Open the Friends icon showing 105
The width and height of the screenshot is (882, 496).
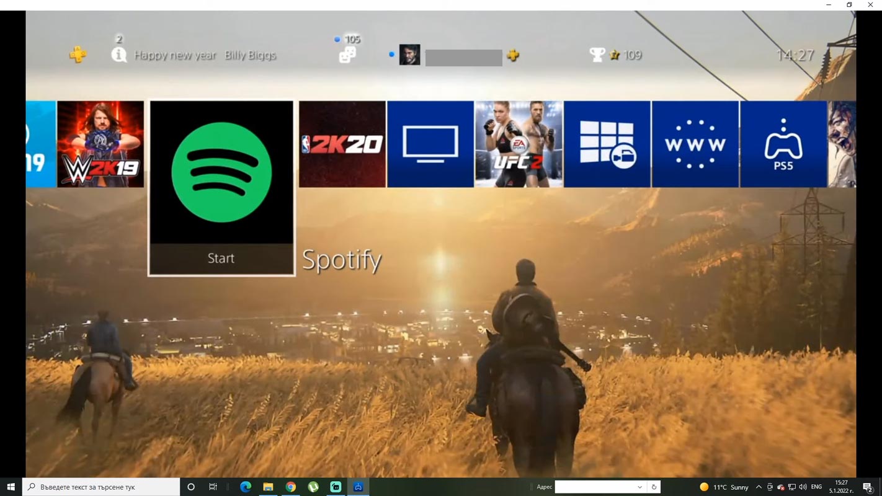click(x=347, y=55)
